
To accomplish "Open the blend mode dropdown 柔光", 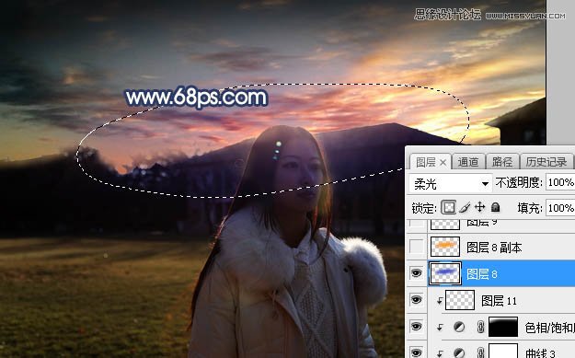I will point(451,183).
